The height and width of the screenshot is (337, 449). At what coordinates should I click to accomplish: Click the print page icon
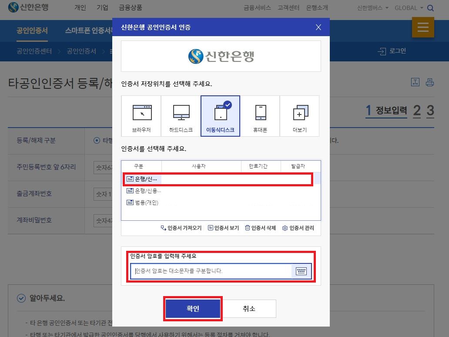click(x=430, y=82)
